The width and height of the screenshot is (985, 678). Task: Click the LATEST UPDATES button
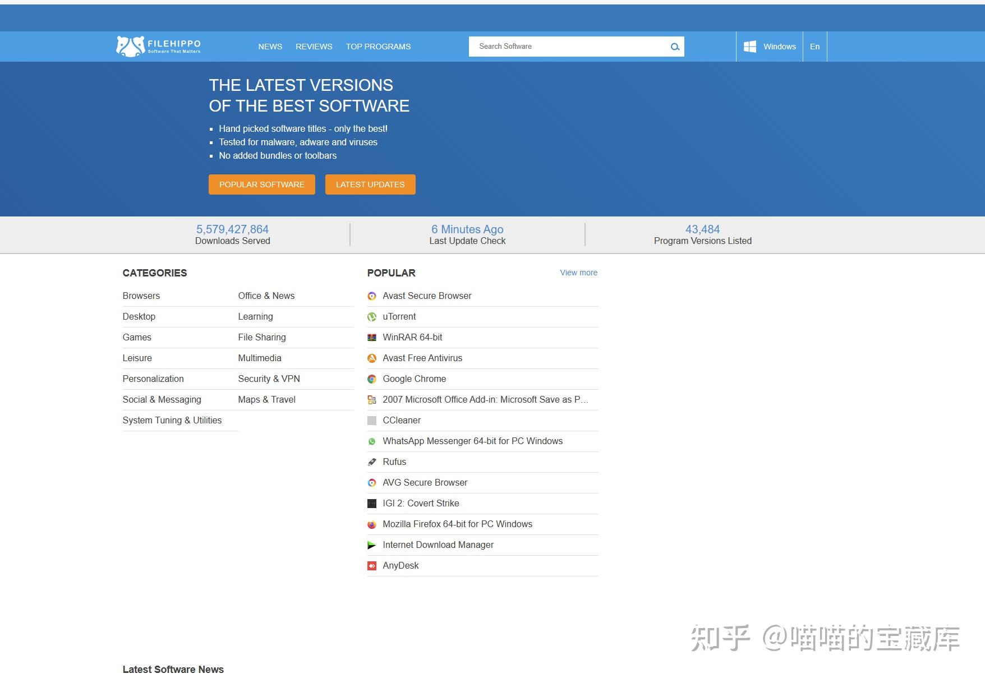370,185
